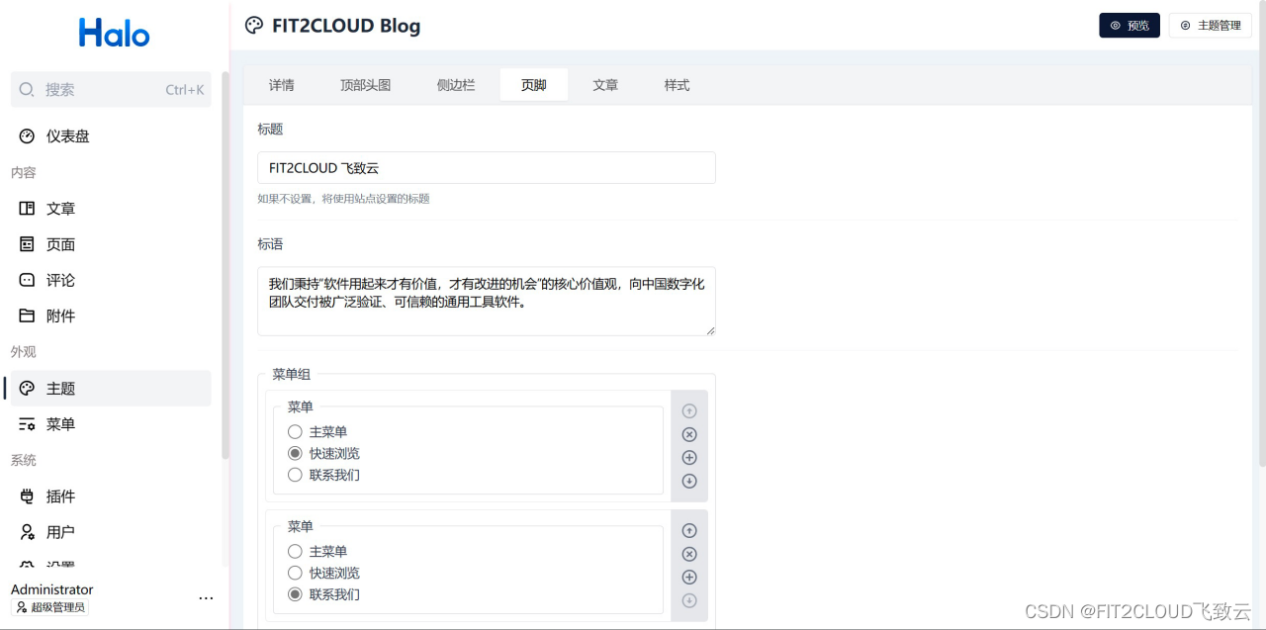The height and width of the screenshot is (630, 1266).
Task: Click the 菜单 list-settings icon in sidebar
Action: click(27, 424)
